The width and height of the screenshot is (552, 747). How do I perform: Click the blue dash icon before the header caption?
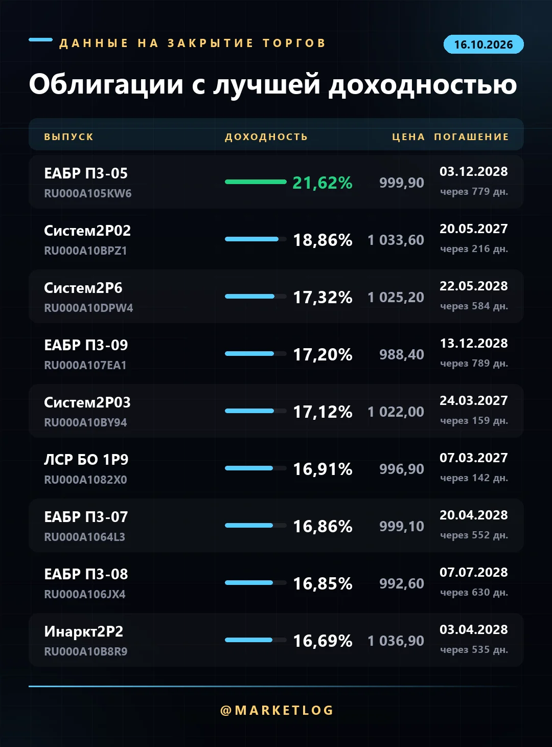tap(41, 40)
